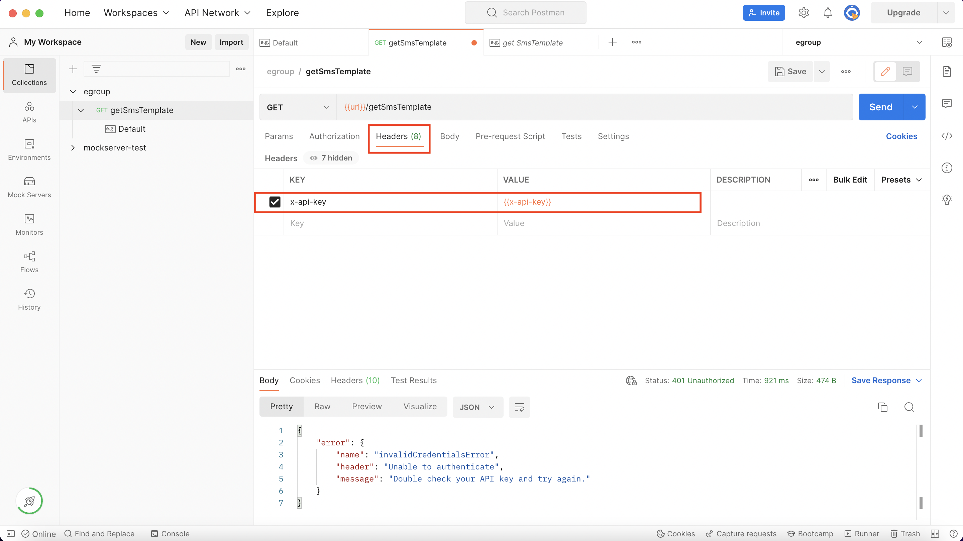Open the code snippet panel
Viewport: 963px width, 541px height.
click(947, 136)
